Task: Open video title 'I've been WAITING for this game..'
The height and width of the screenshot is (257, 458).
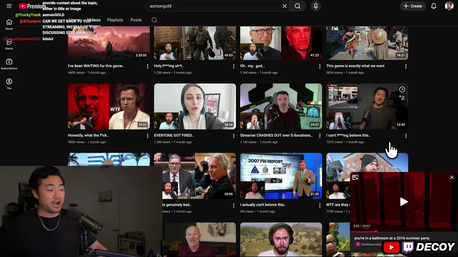Action: click(x=96, y=66)
